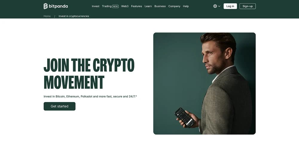Open the Web3 menu
299x151 pixels.
[125, 6]
